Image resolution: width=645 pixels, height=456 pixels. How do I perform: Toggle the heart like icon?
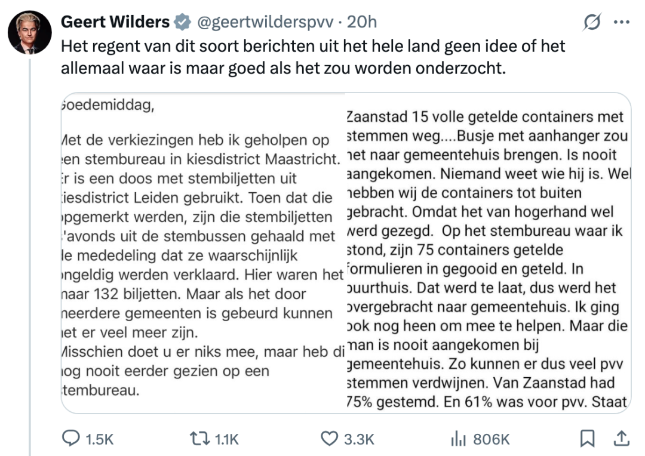tap(329, 439)
